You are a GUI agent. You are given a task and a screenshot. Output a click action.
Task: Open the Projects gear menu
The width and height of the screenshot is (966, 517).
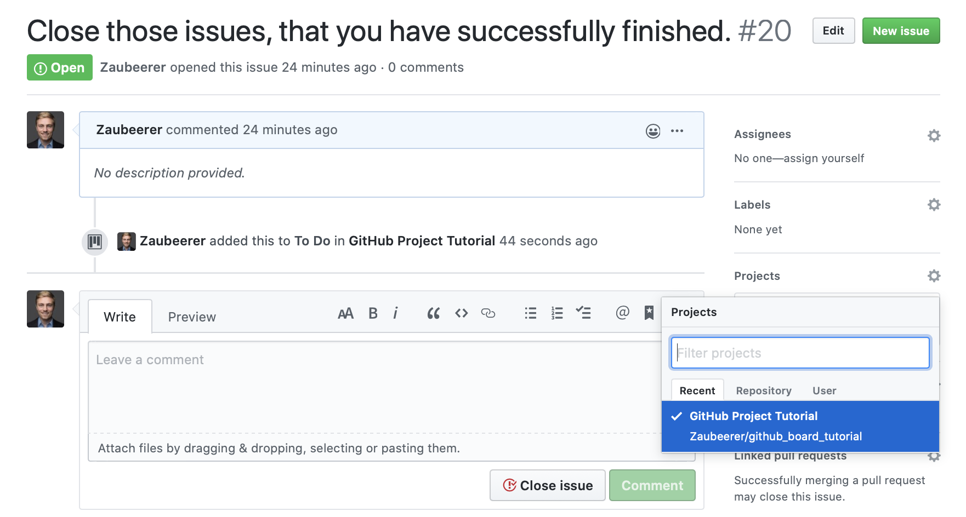(x=934, y=276)
